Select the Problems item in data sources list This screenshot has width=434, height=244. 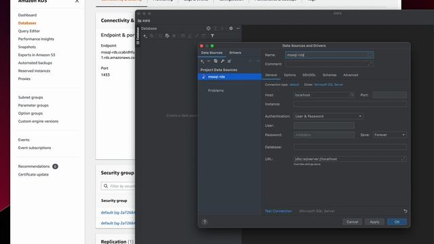coord(216,90)
